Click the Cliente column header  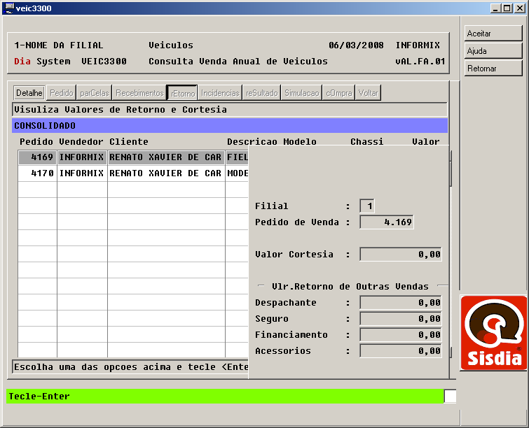click(129, 142)
